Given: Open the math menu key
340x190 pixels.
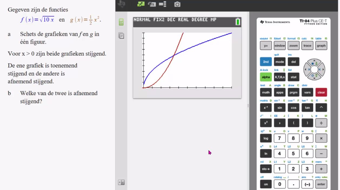Looking at the screenshot, I should 266,92.
